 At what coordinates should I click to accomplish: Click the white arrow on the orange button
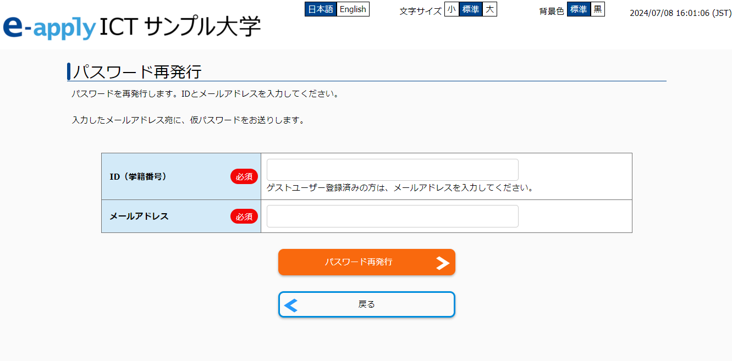(443, 263)
